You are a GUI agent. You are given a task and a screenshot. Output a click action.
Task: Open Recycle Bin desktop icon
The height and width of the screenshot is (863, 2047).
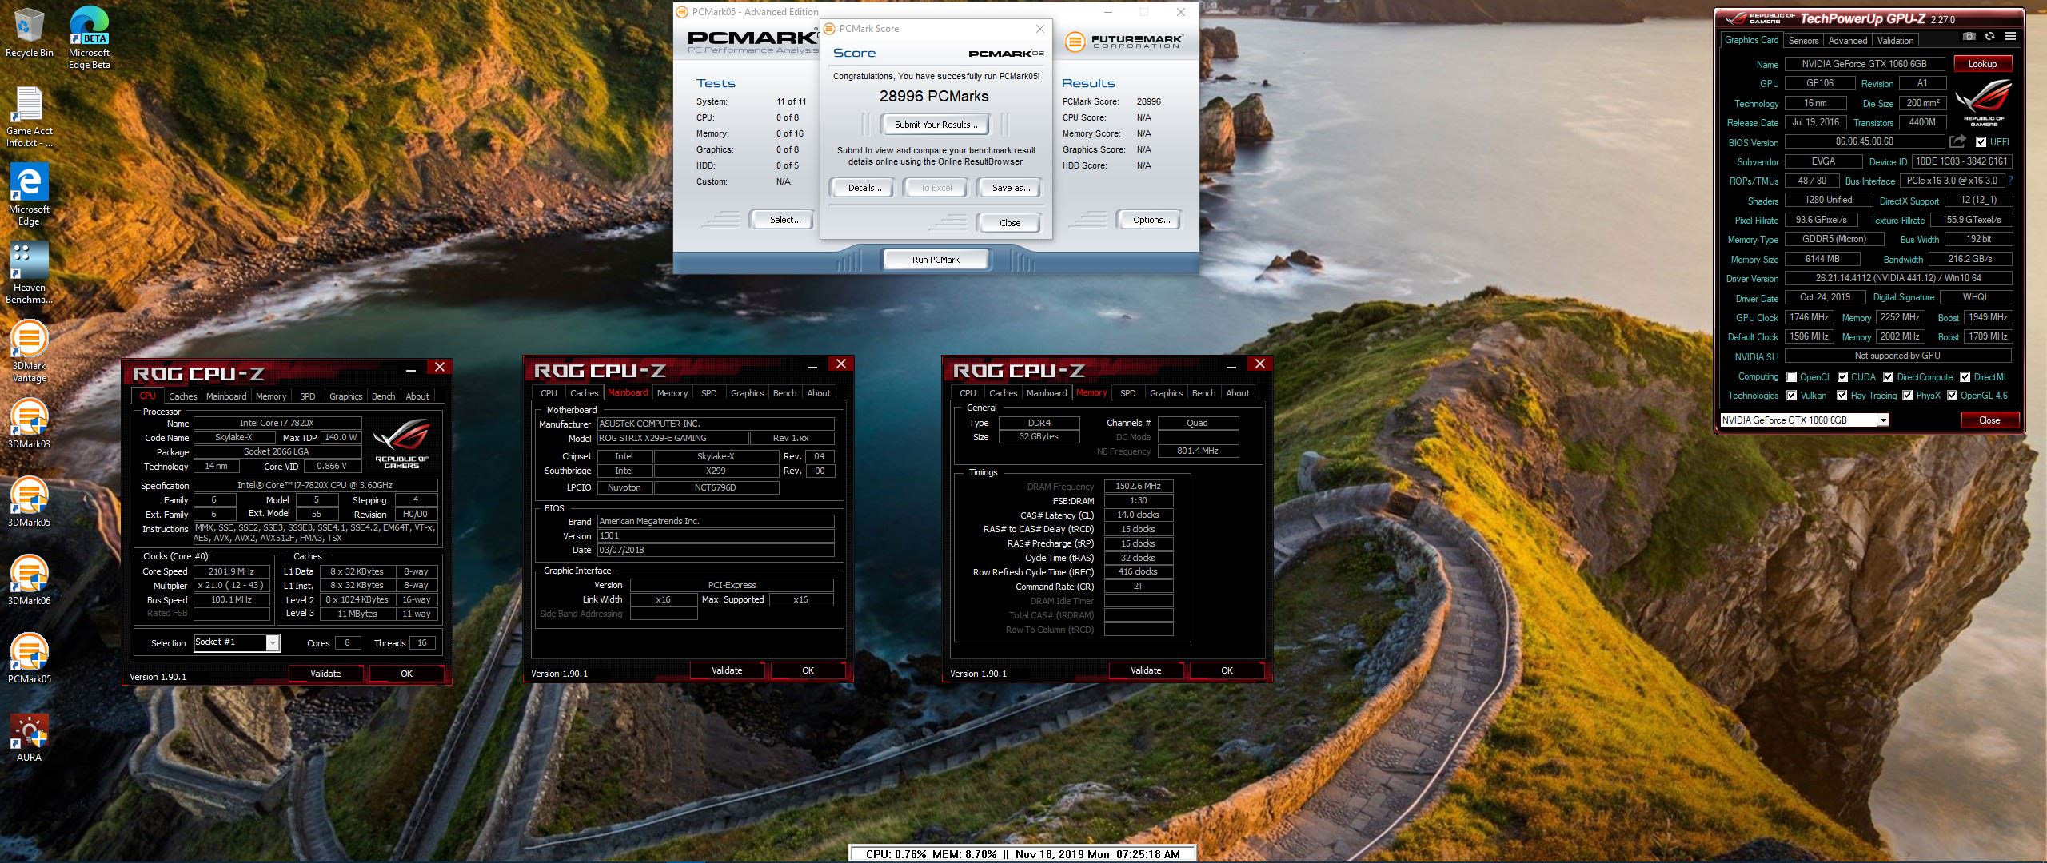pyautogui.click(x=29, y=34)
